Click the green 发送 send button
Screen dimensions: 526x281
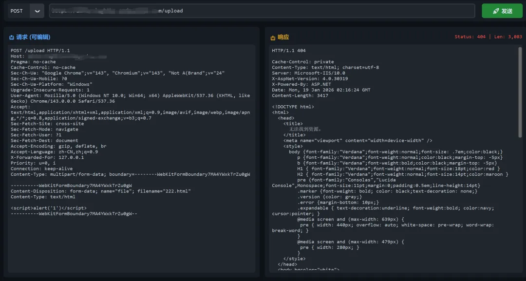(502, 11)
